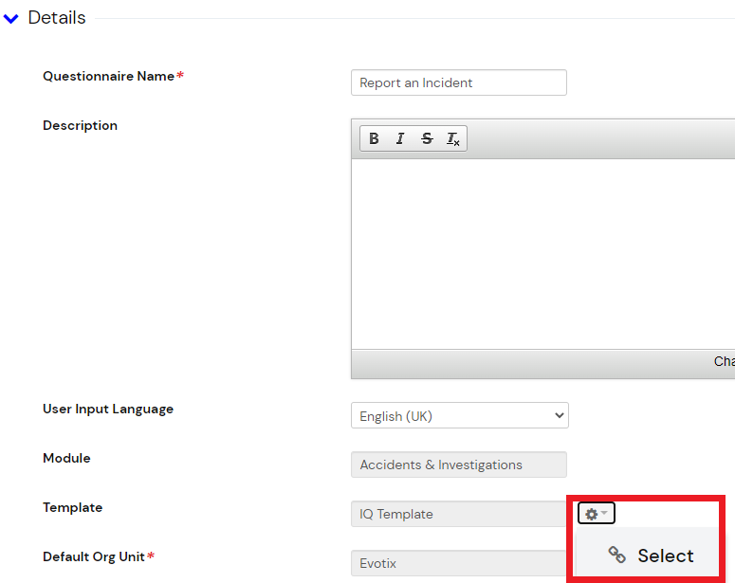
Task: Click the chain link icon beside Select
Action: click(x=616, y=556)
